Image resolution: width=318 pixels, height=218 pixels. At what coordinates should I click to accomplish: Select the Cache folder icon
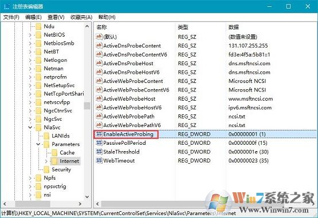(54, 153)
